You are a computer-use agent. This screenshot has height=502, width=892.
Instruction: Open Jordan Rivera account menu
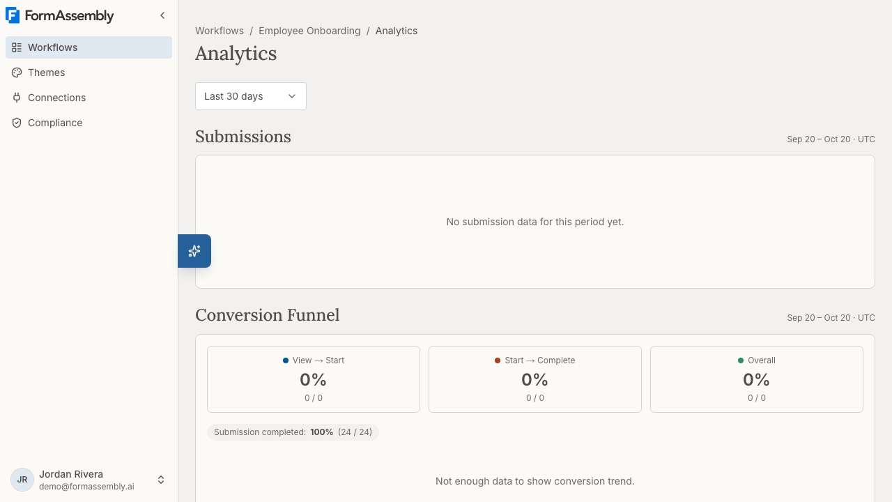[89, 480]
